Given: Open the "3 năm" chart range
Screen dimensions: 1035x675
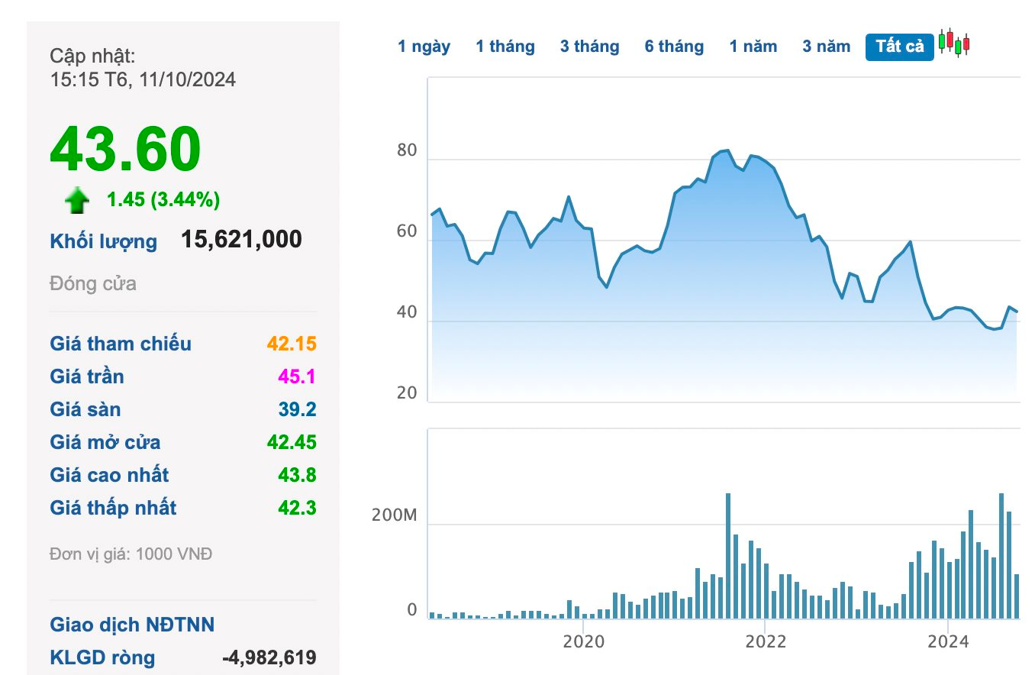Looking at the screenshot, I should [826, 47].
